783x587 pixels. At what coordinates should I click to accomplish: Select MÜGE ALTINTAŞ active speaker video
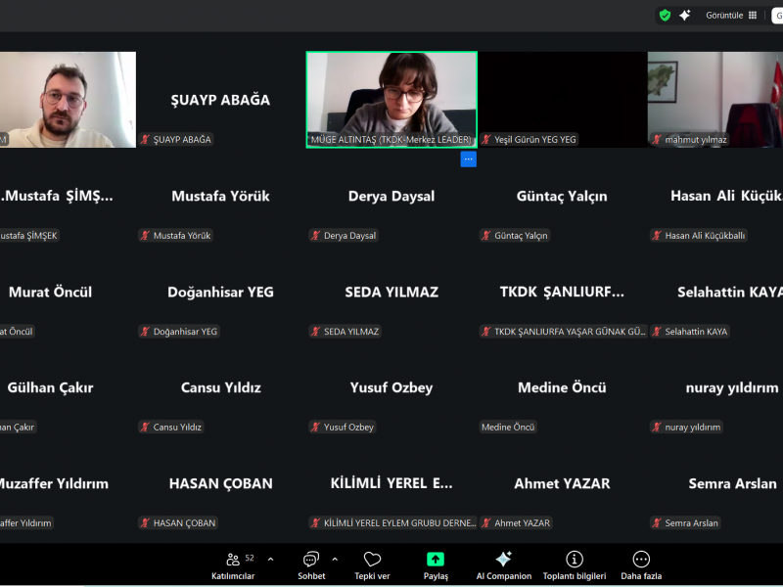[391, 98]
